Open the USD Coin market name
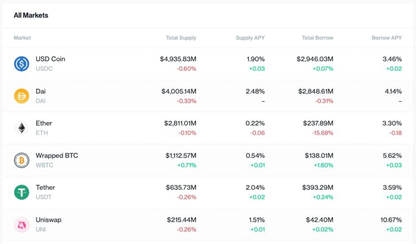The height and width of the screenshot is (244, 416). (x=50, y=59)
